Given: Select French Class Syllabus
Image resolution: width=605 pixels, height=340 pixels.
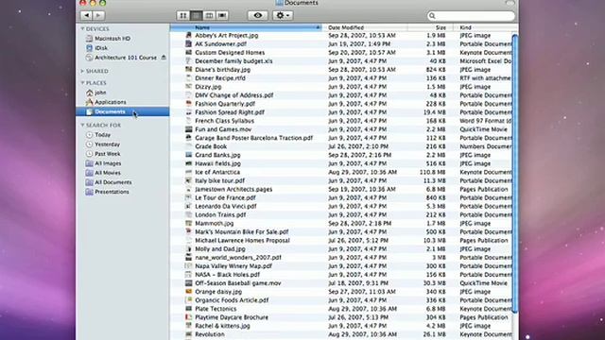Looking at the screenshot, I should pos(225,121).
